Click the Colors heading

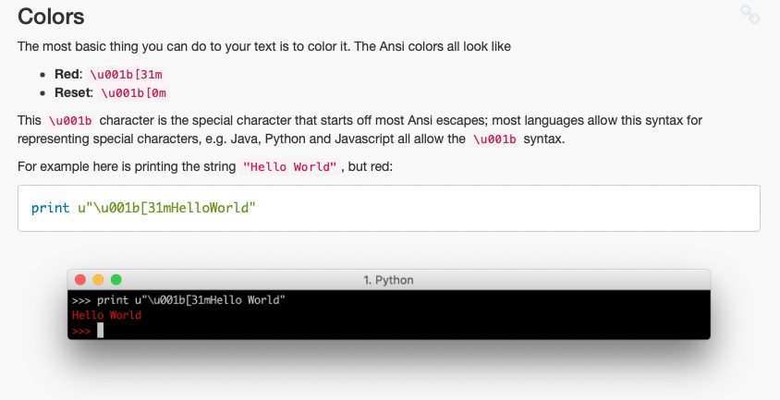point(51,17)
